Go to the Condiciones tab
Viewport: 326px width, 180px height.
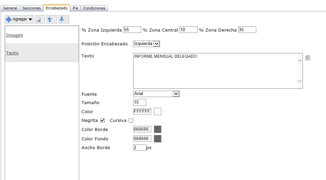(x=94, y=8)
